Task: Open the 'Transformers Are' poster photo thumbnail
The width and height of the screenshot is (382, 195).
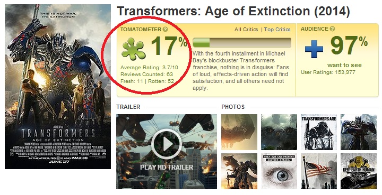Action: [x=319, y=132]
